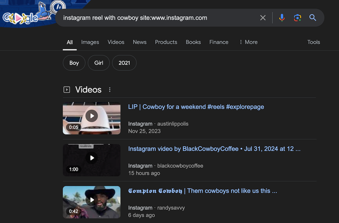The width and height of the screenshot is (339, 223).
Task: Play the BlackCowboyCoffee video thumbnail
Action: coord(92,158)
